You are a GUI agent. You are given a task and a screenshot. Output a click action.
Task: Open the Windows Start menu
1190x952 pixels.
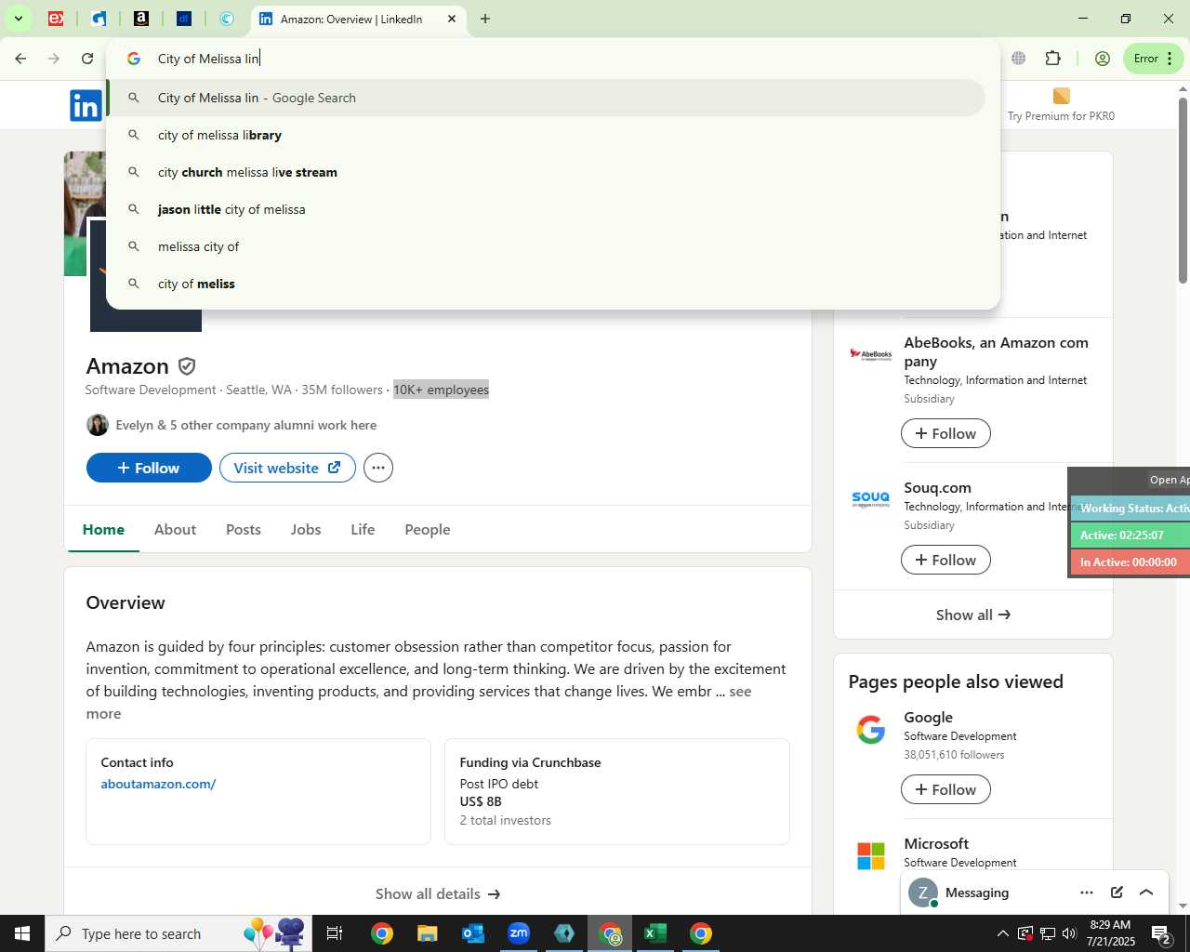point(22,933)
